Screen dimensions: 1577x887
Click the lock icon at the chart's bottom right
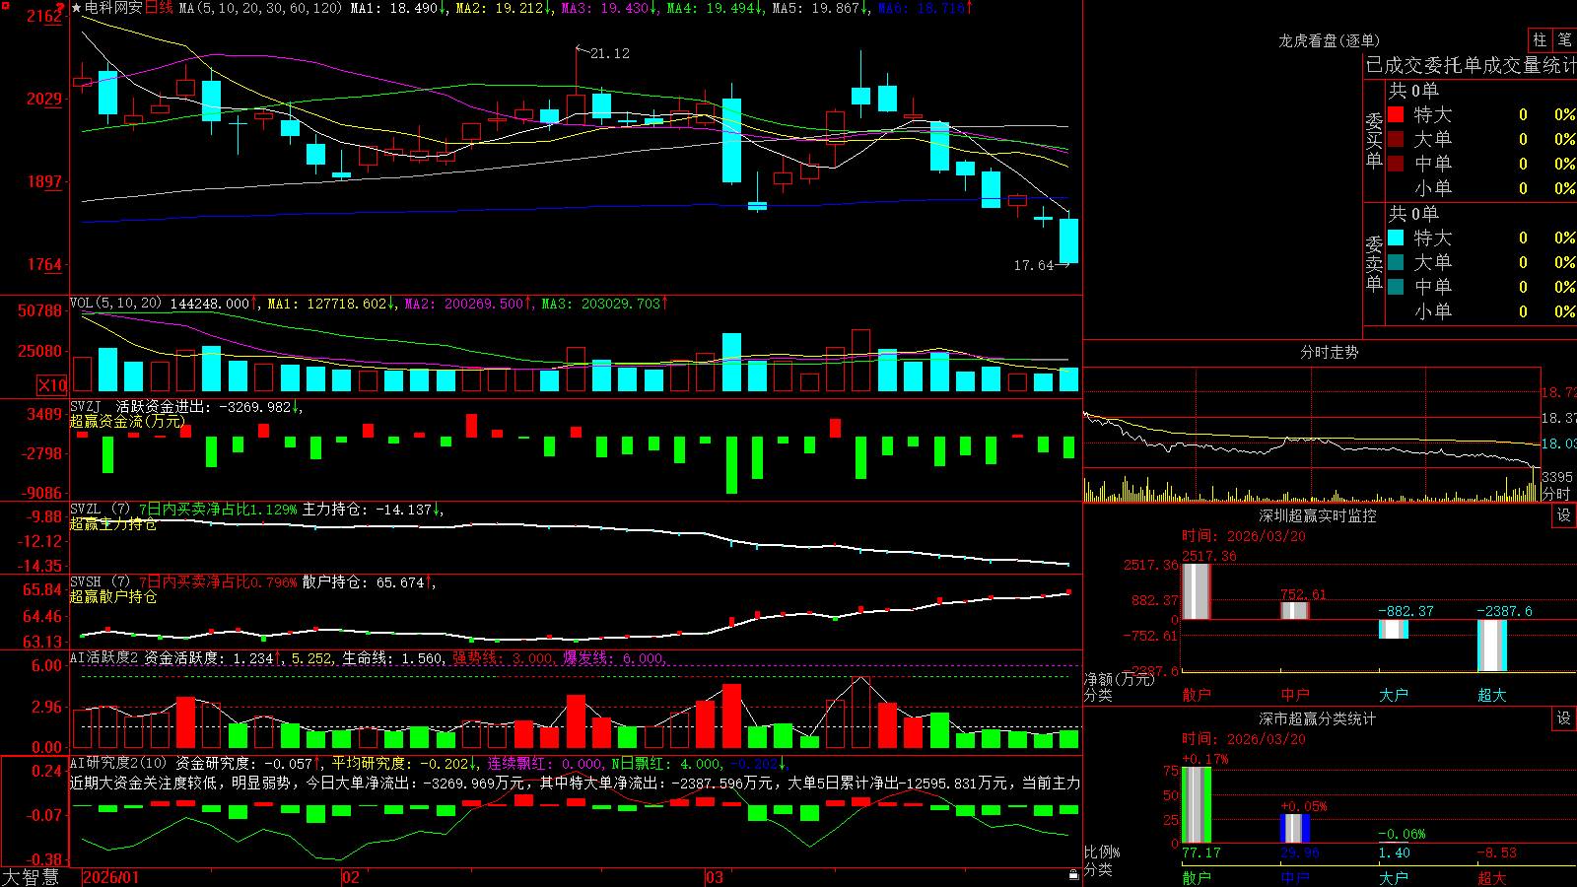(1073, 875)
